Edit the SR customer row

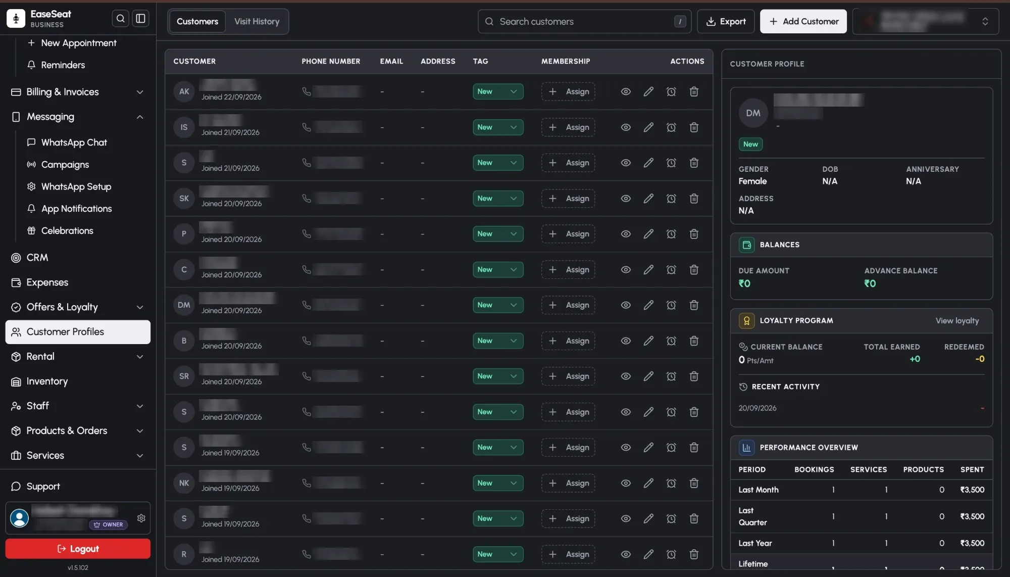pyautogui.click(x=648, y=376)
